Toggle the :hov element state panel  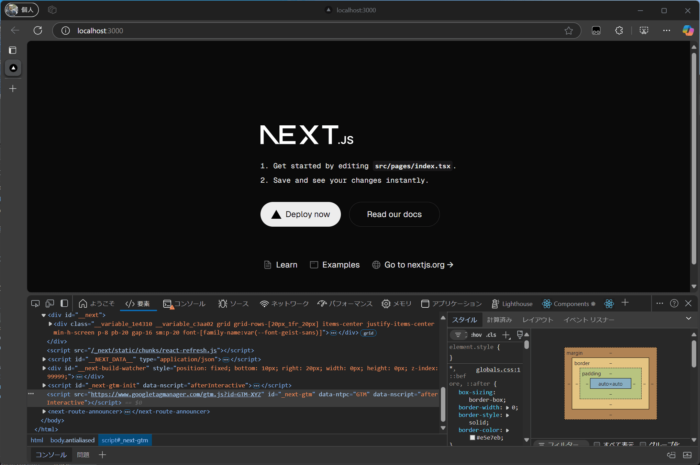tap(476, 335)
